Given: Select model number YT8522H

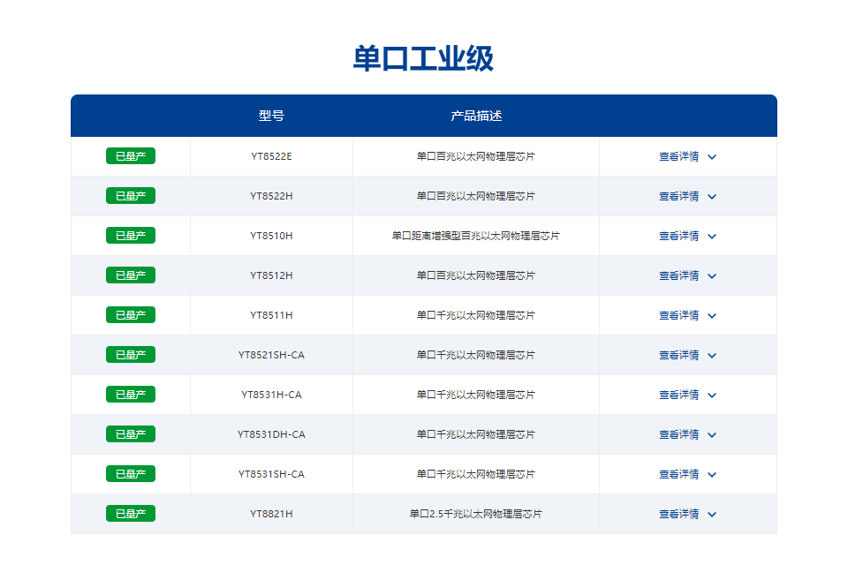Looking at the screenshot, I should coord(271,196).
